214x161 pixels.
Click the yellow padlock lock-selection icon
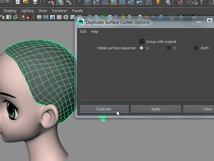coord(158,2)
